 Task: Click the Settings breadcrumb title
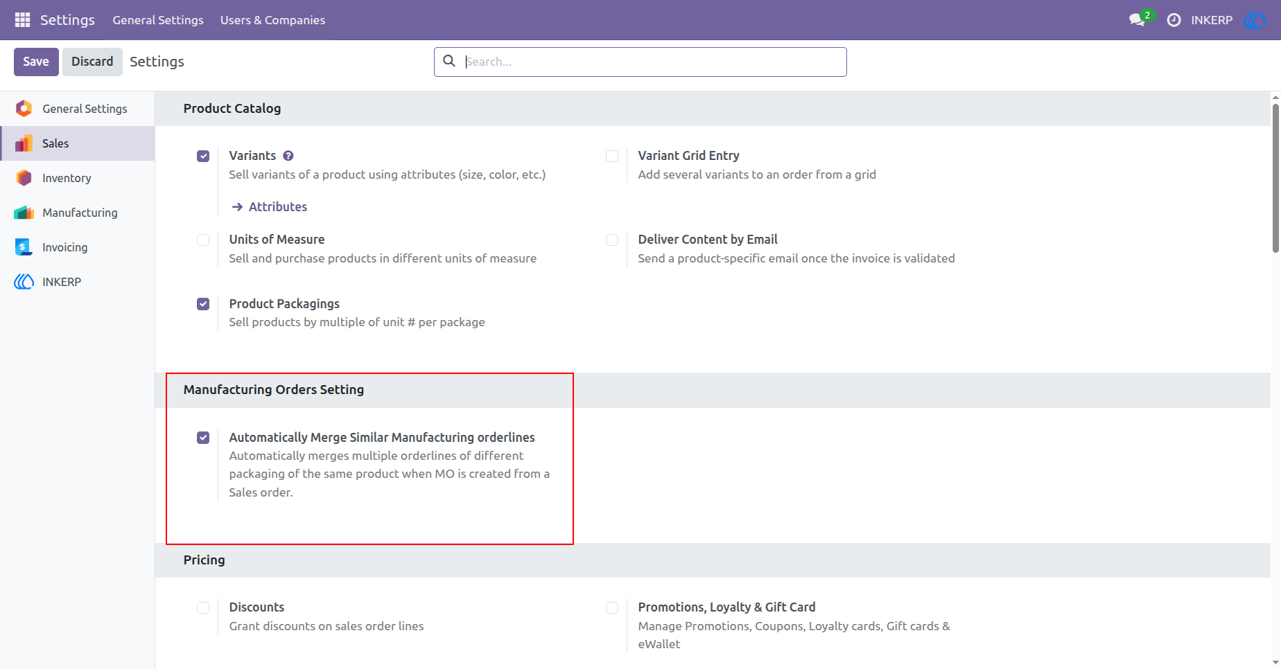(157, 62)
